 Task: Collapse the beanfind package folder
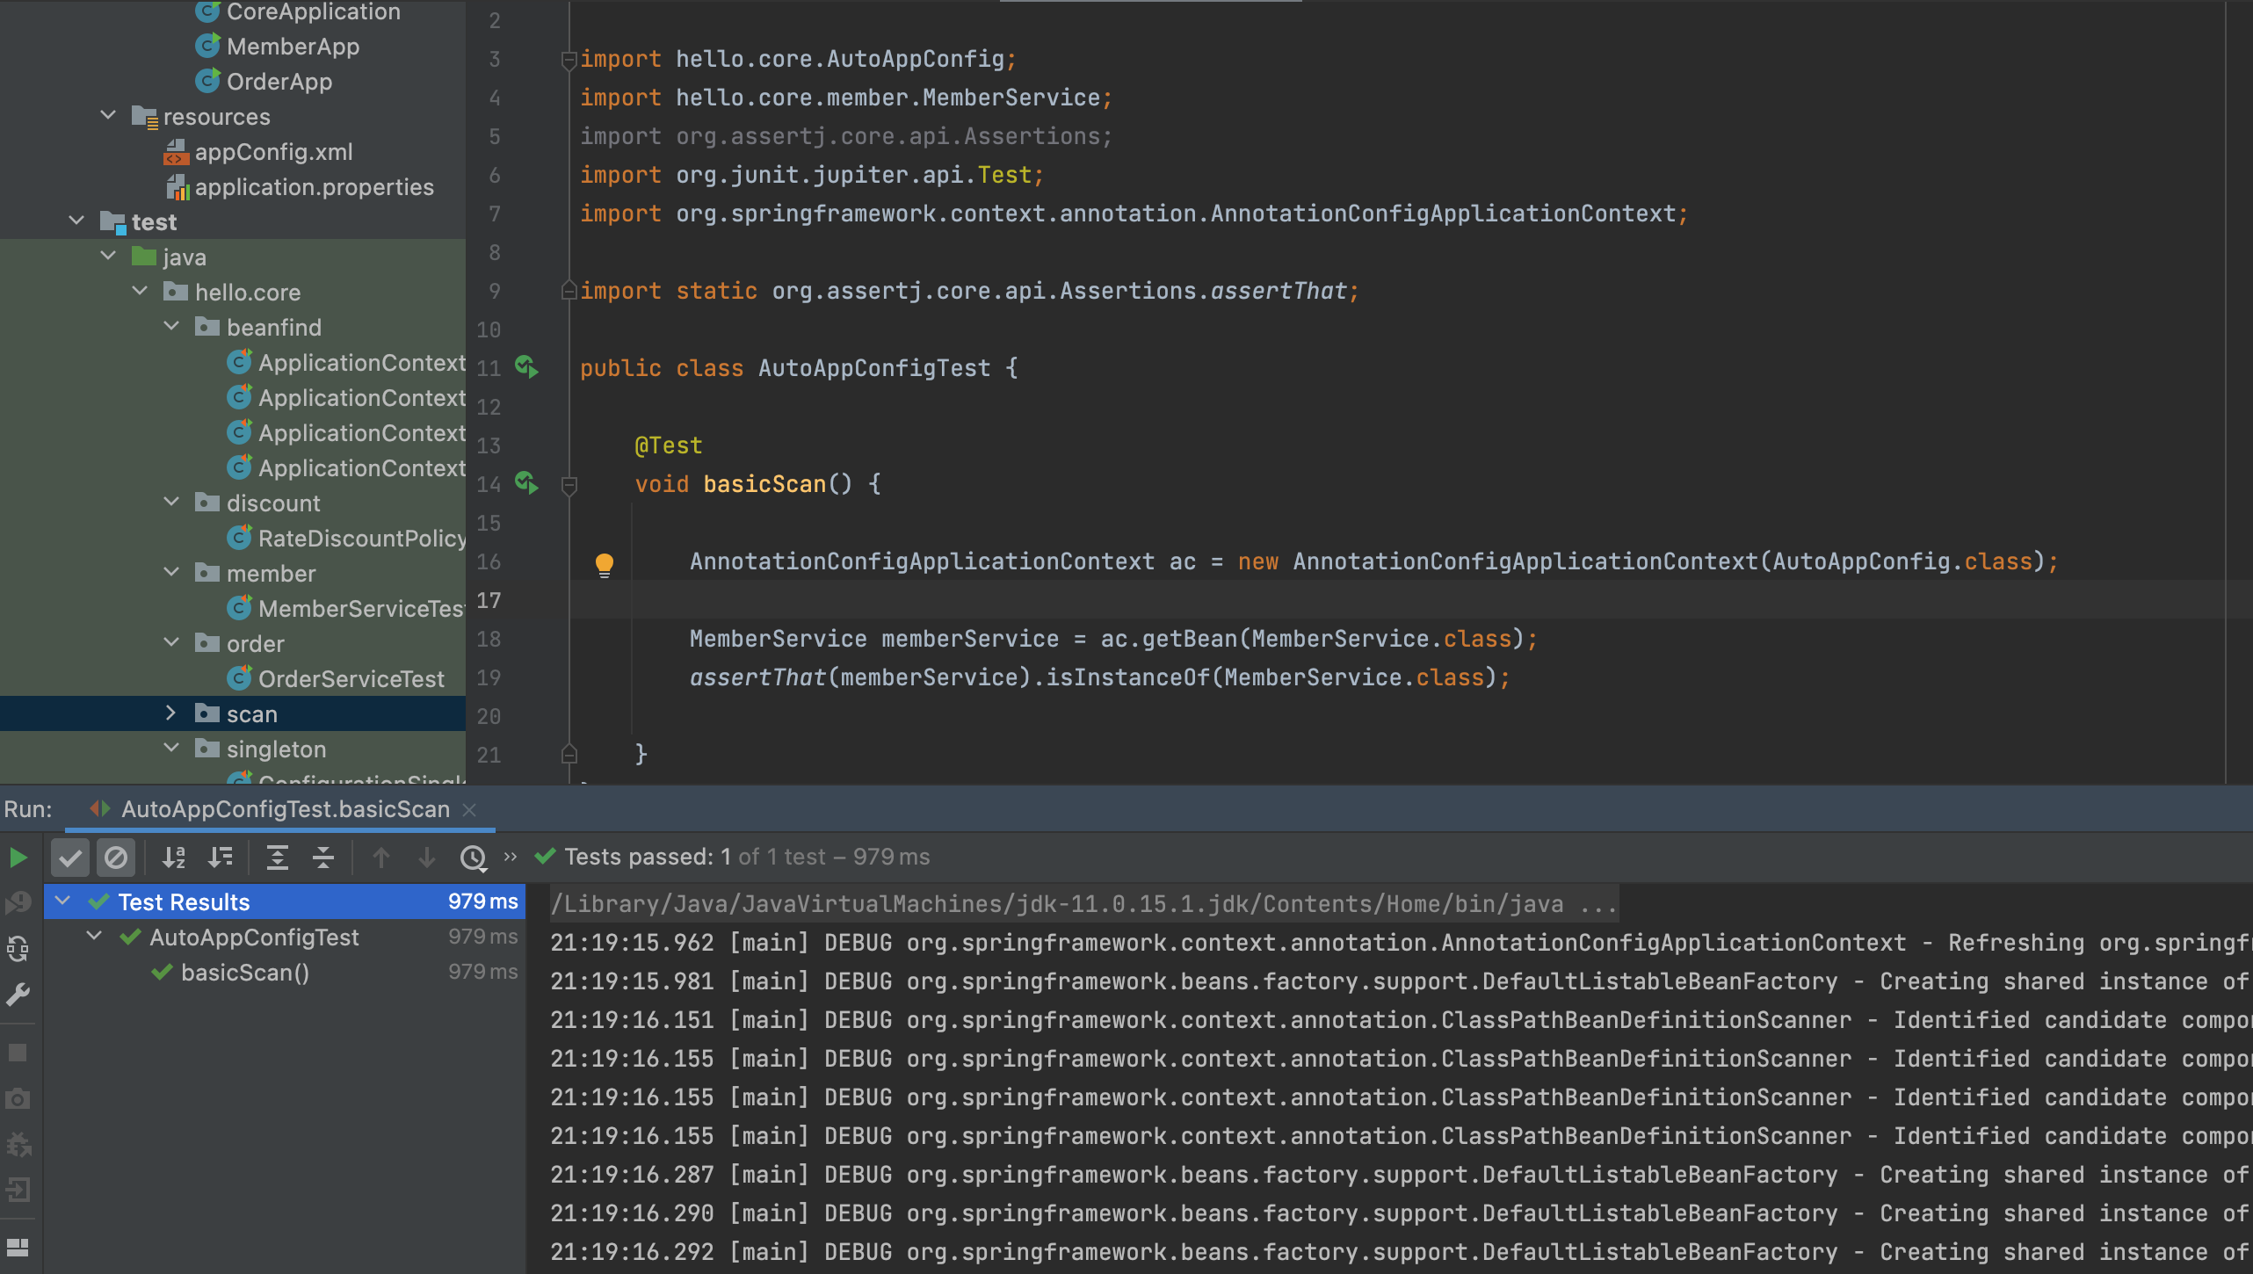click(171, 327)
